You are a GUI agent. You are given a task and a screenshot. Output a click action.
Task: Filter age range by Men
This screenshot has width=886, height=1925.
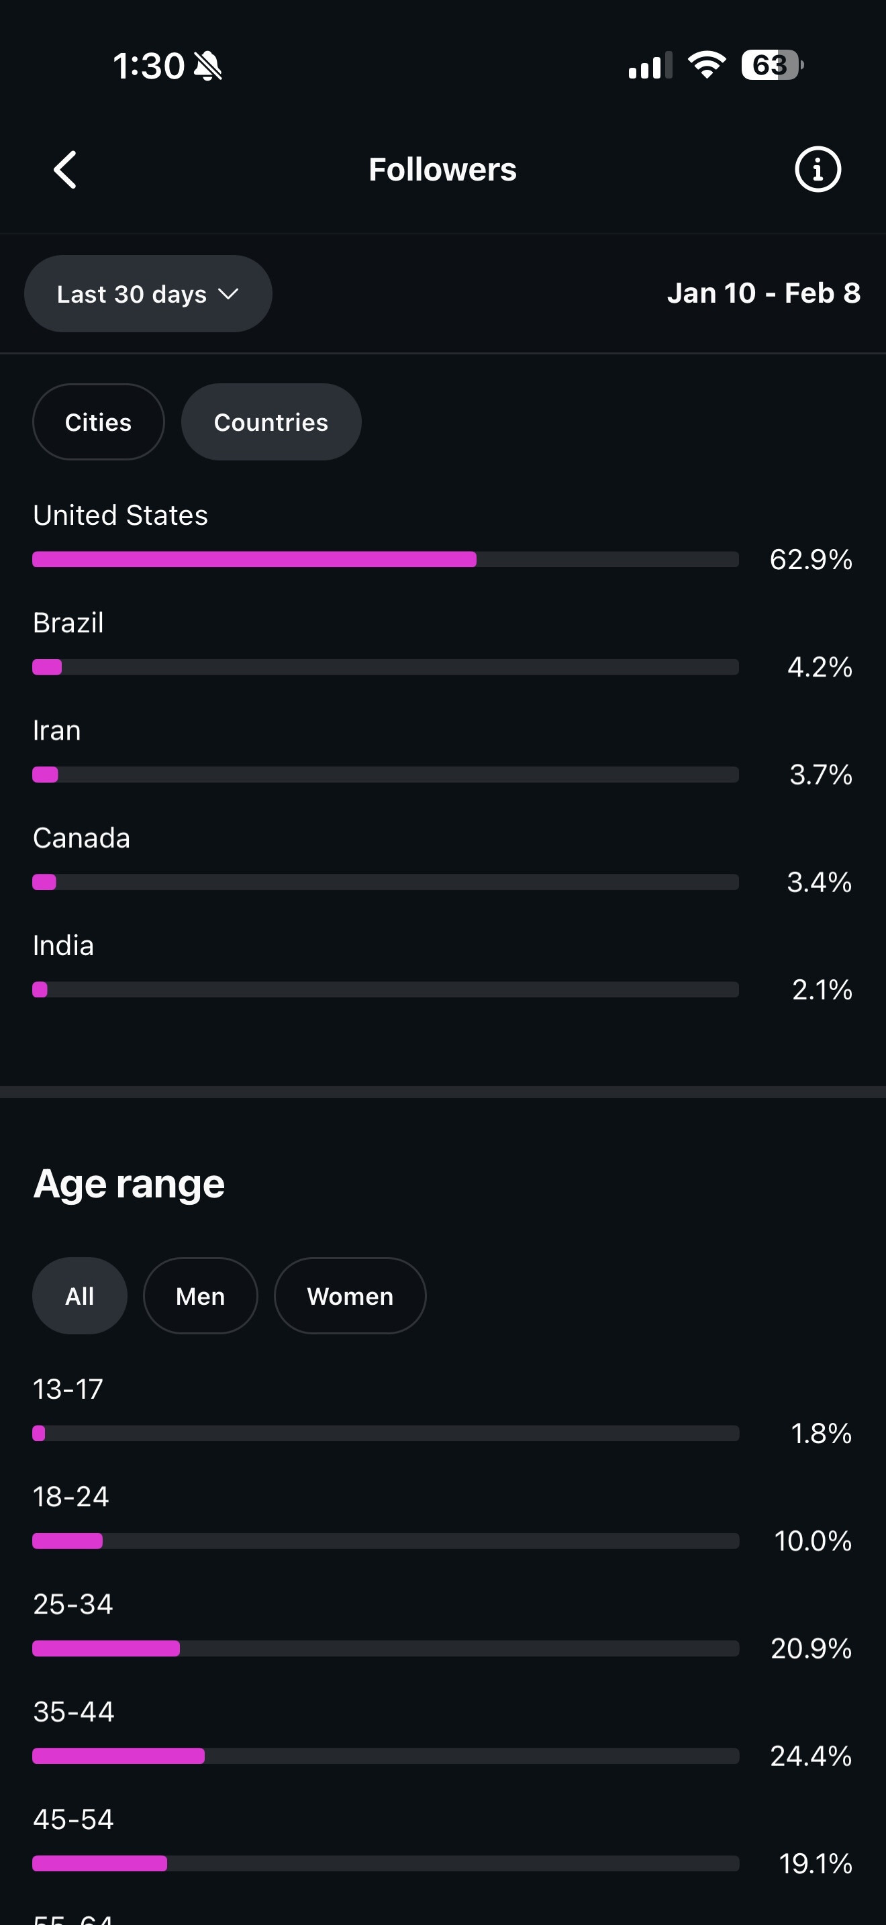[x=200, y=1296]
